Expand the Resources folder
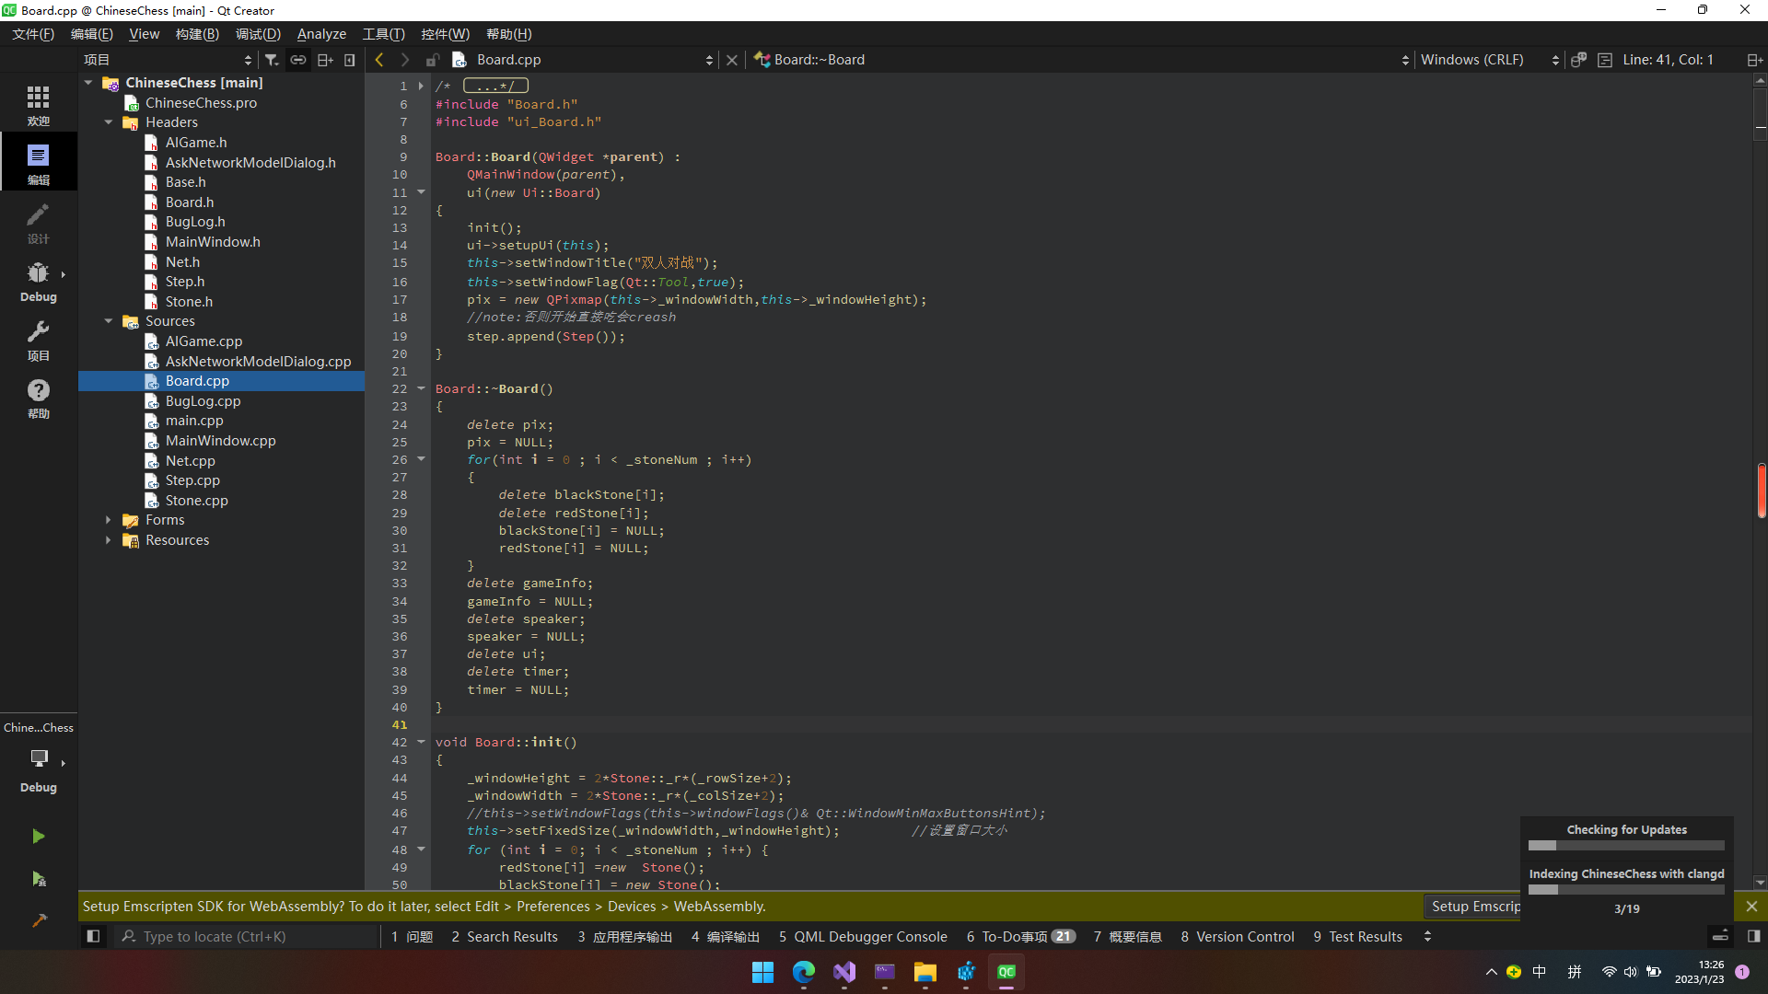1768x994 pixels. pos(109,540)
